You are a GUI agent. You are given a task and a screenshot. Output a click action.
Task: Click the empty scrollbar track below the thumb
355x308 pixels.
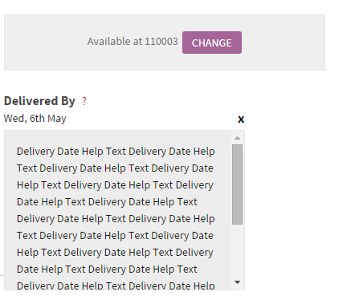237,251
